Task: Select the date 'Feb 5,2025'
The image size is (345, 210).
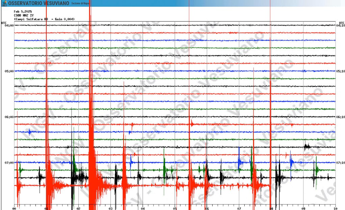Action: tap(23, 12)
